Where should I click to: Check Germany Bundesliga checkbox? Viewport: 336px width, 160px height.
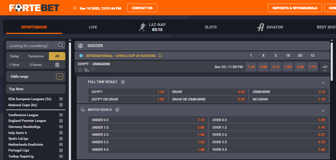(61, 127)
